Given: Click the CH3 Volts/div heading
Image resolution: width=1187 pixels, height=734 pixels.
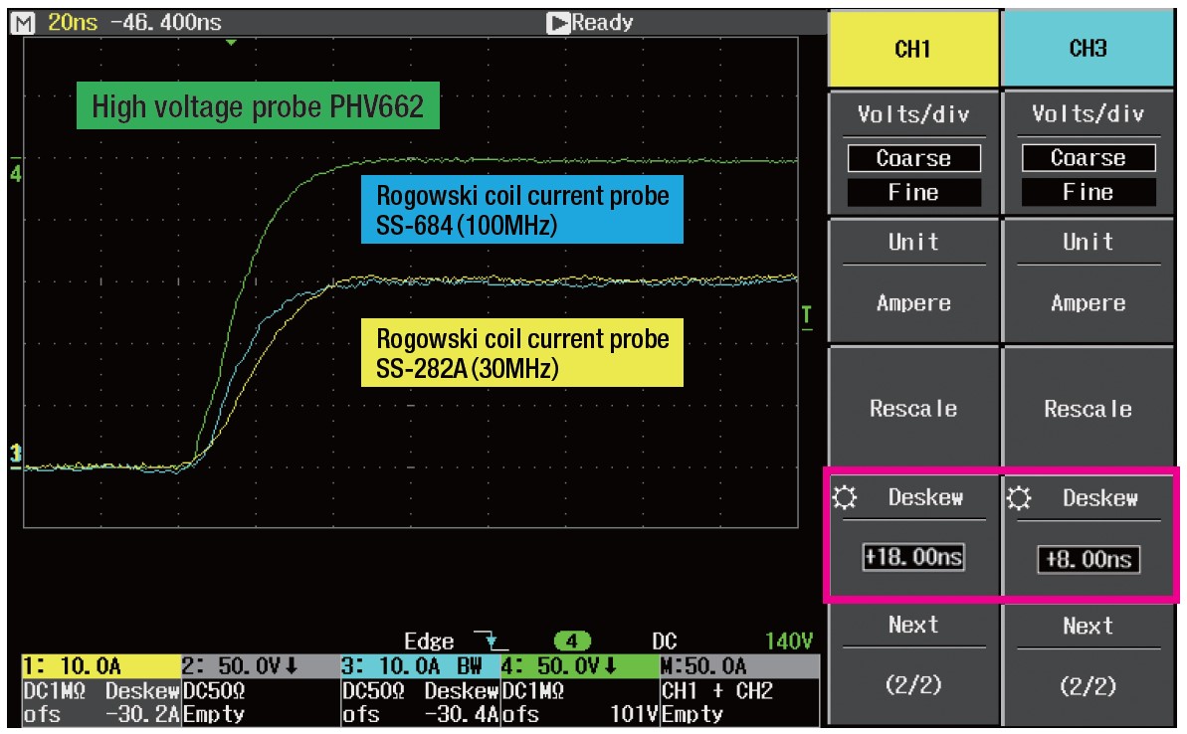Looking at the screenshot, I should pos(1088,113).
